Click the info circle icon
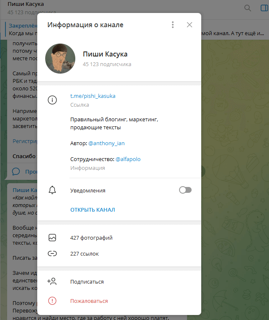 (x=52, y=100)
